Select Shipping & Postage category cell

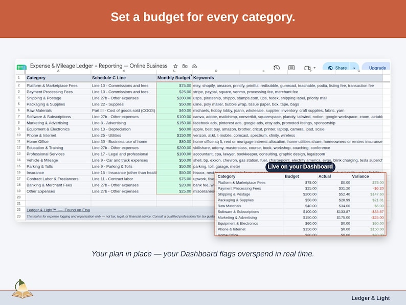click(58, 98)
